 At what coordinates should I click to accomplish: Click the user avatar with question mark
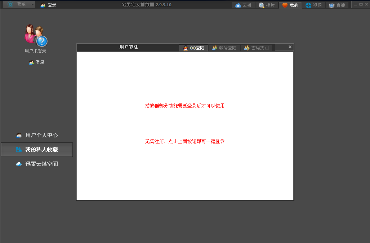coord(35,35)
